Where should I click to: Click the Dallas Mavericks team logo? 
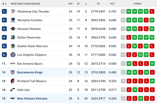(13, 37)
